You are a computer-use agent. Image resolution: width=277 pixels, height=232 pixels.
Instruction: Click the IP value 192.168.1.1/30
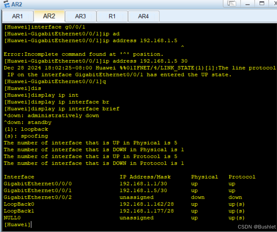coord(143,184)
